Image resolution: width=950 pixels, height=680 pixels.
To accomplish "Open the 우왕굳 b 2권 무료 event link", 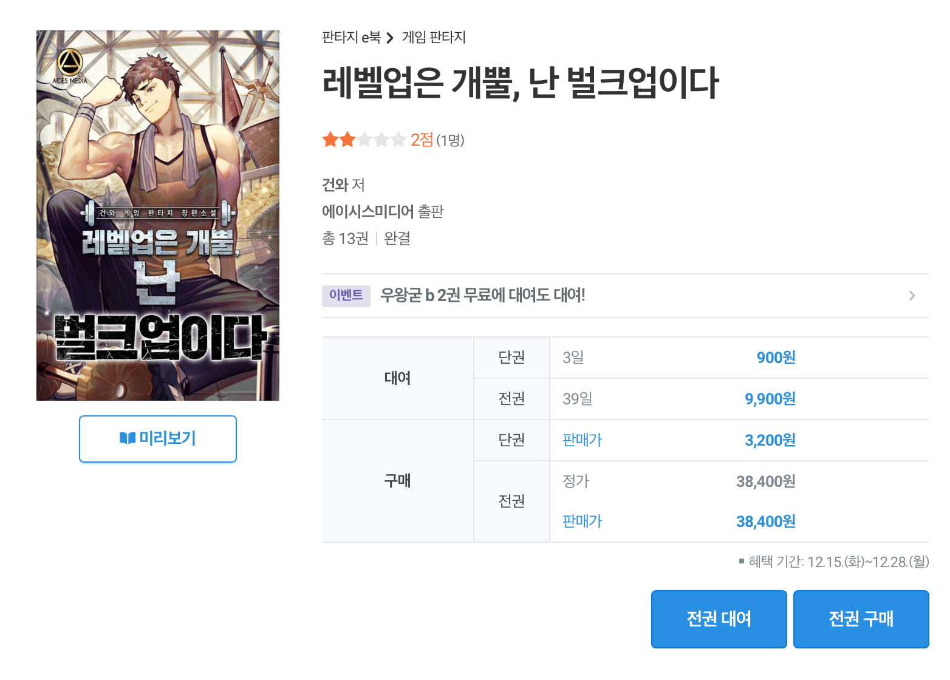I will tap(483, 296).
